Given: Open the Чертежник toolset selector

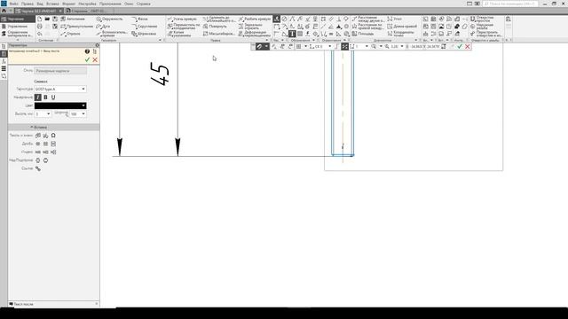Looking at the screenshot, I should [x=18, y=19].
